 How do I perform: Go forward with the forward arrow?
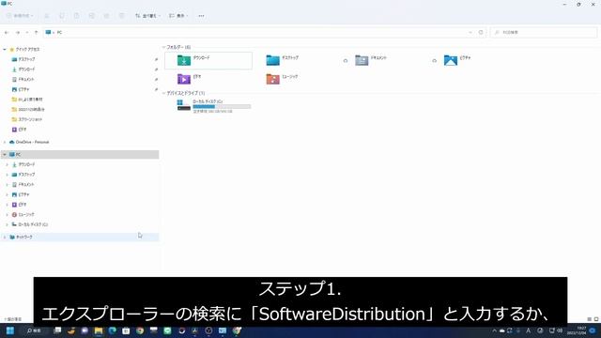(x=17, y=33)
